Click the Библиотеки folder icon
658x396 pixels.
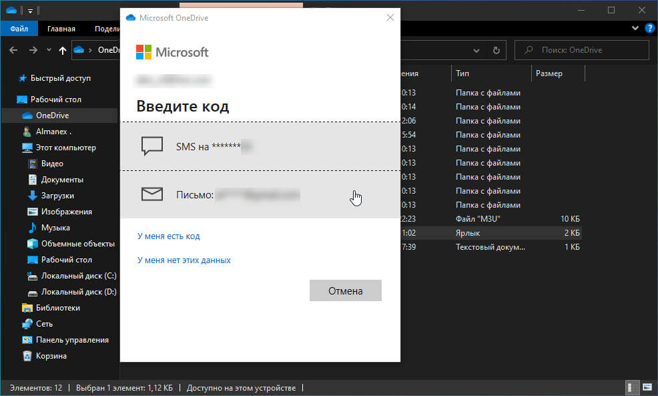27,308
